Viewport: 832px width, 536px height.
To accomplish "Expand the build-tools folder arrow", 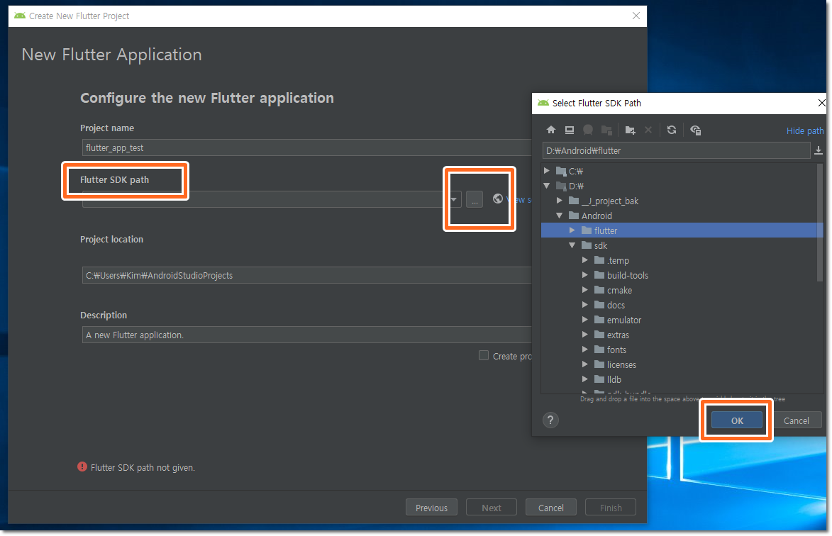I will click(x=585, y=275).
